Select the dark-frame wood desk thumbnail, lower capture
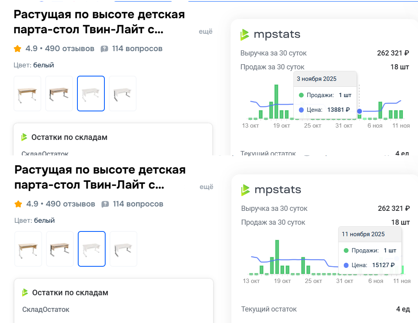This screenshot has height=323, width=418. click(x=60, y=249)
